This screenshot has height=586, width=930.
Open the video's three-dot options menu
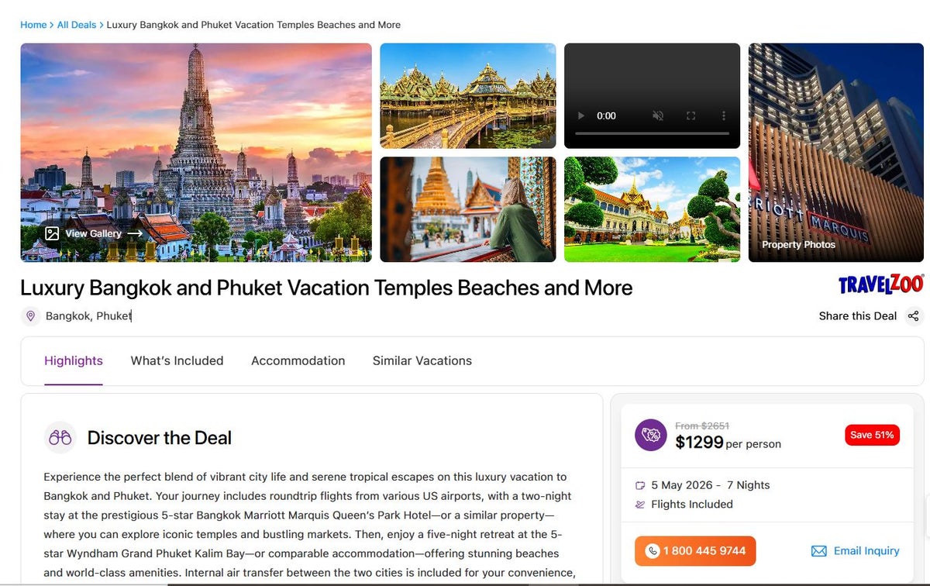(x=724, y=115)
